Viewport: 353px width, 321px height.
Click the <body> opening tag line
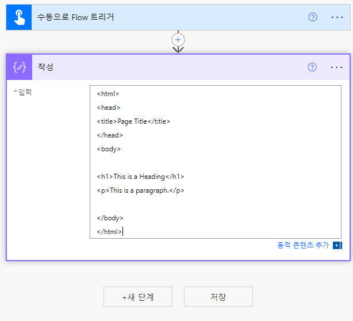click(x=109, y=149)
